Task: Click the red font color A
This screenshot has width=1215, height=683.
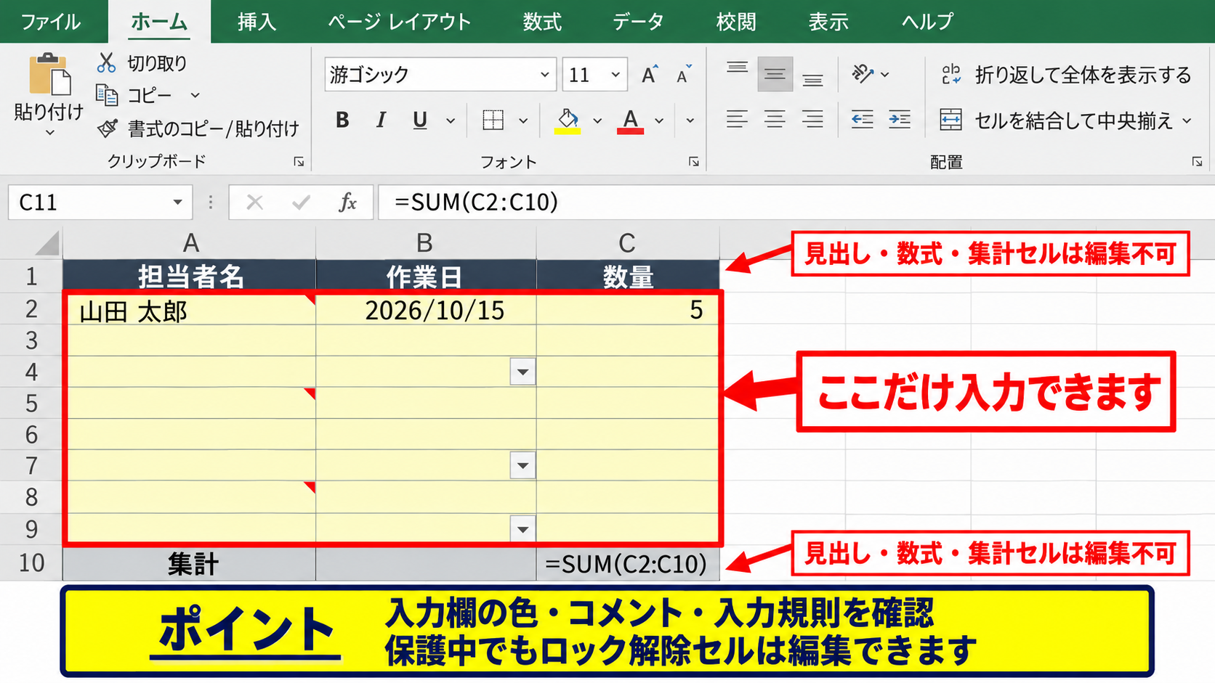Action: [x=630, y=120]
